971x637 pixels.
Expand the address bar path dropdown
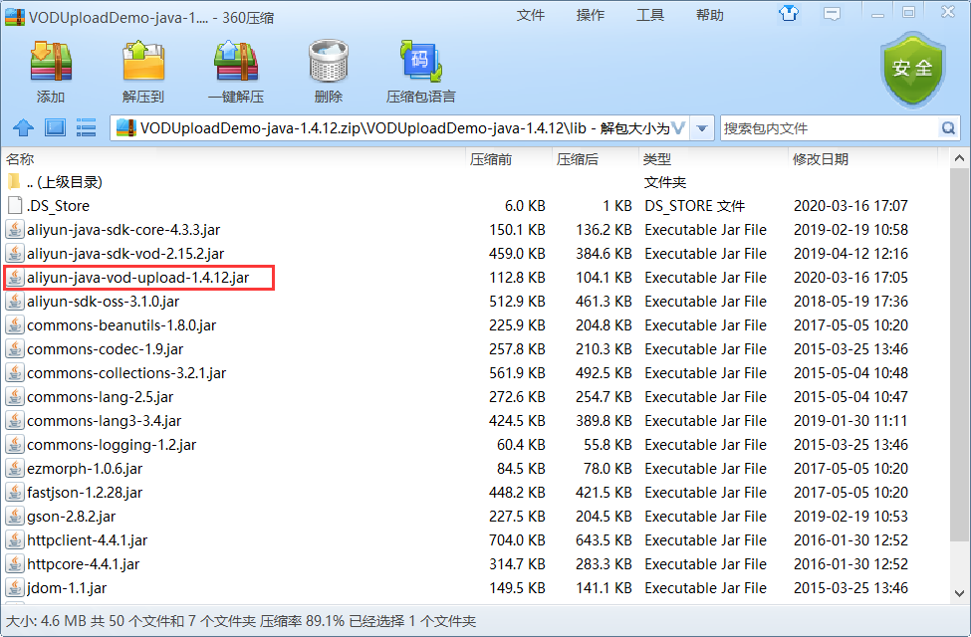pyautogui.click(x=701, y=127)
